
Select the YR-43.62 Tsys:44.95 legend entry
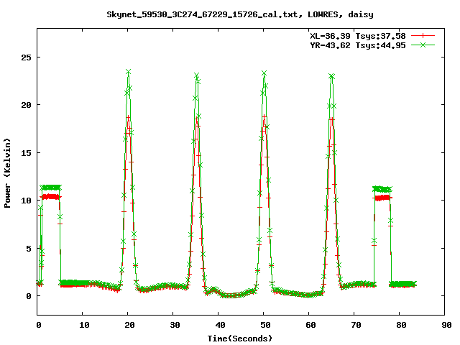[x=358, y=45]
